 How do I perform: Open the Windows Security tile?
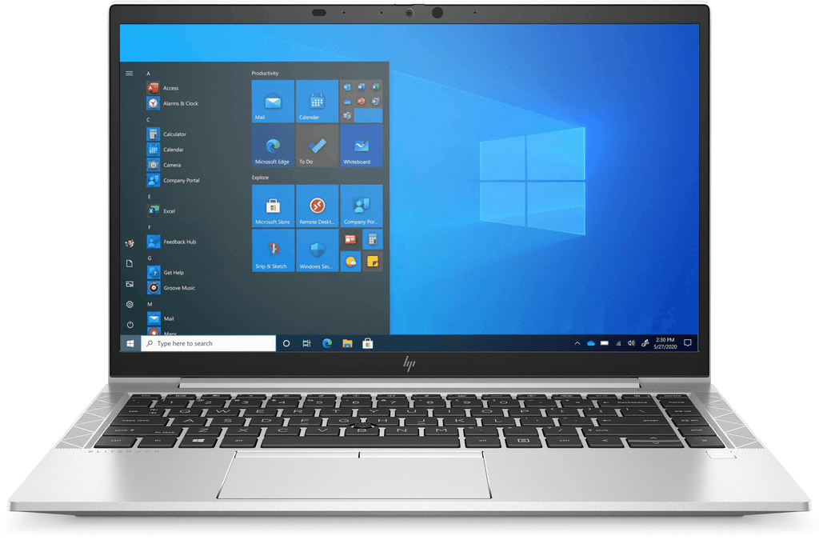(x=317, y=250)
